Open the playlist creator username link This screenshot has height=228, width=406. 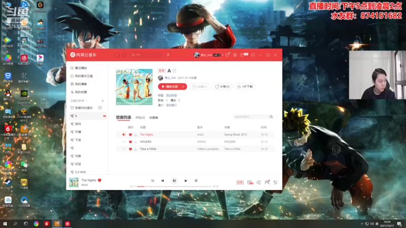point(171,78)
